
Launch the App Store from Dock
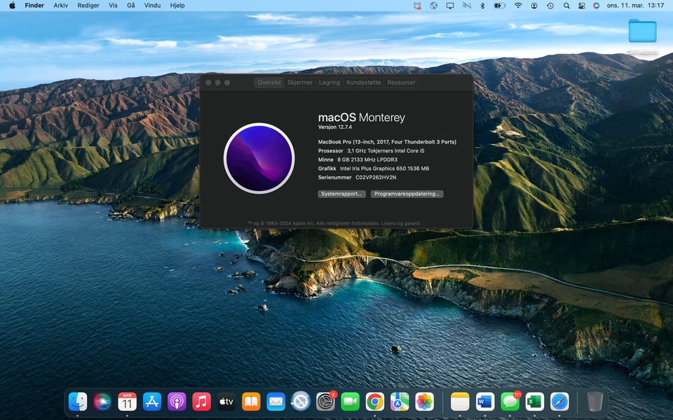tap(152, 402)
